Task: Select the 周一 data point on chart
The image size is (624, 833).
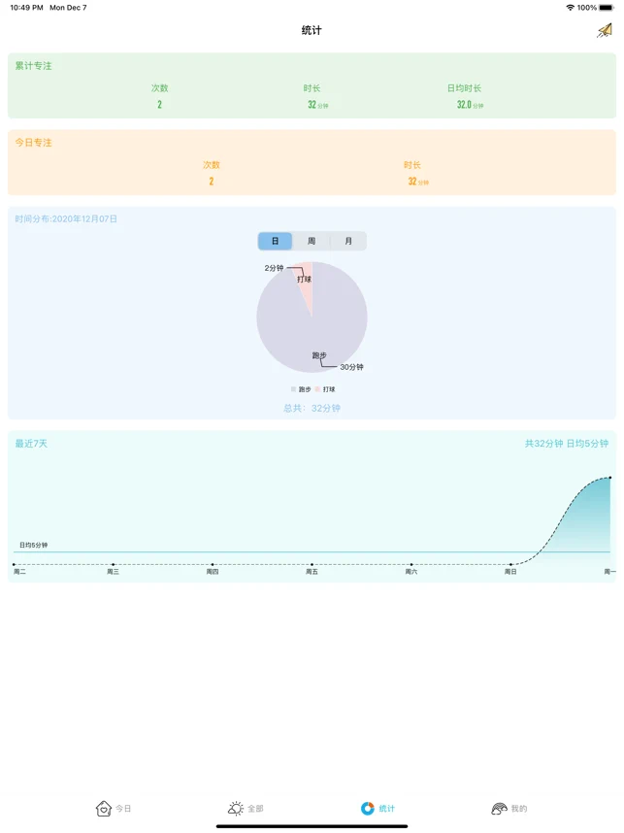Action: coord(609,478)
